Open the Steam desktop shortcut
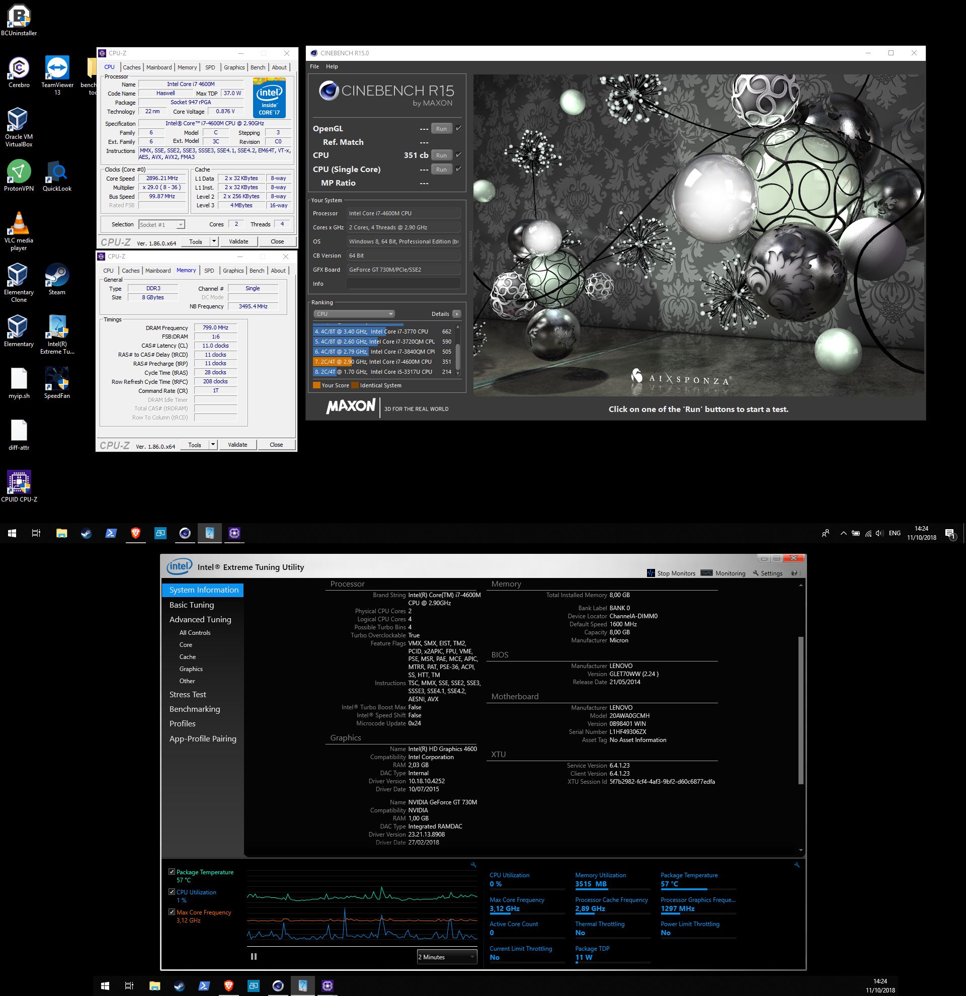The image size is (966, 996). 57,280
